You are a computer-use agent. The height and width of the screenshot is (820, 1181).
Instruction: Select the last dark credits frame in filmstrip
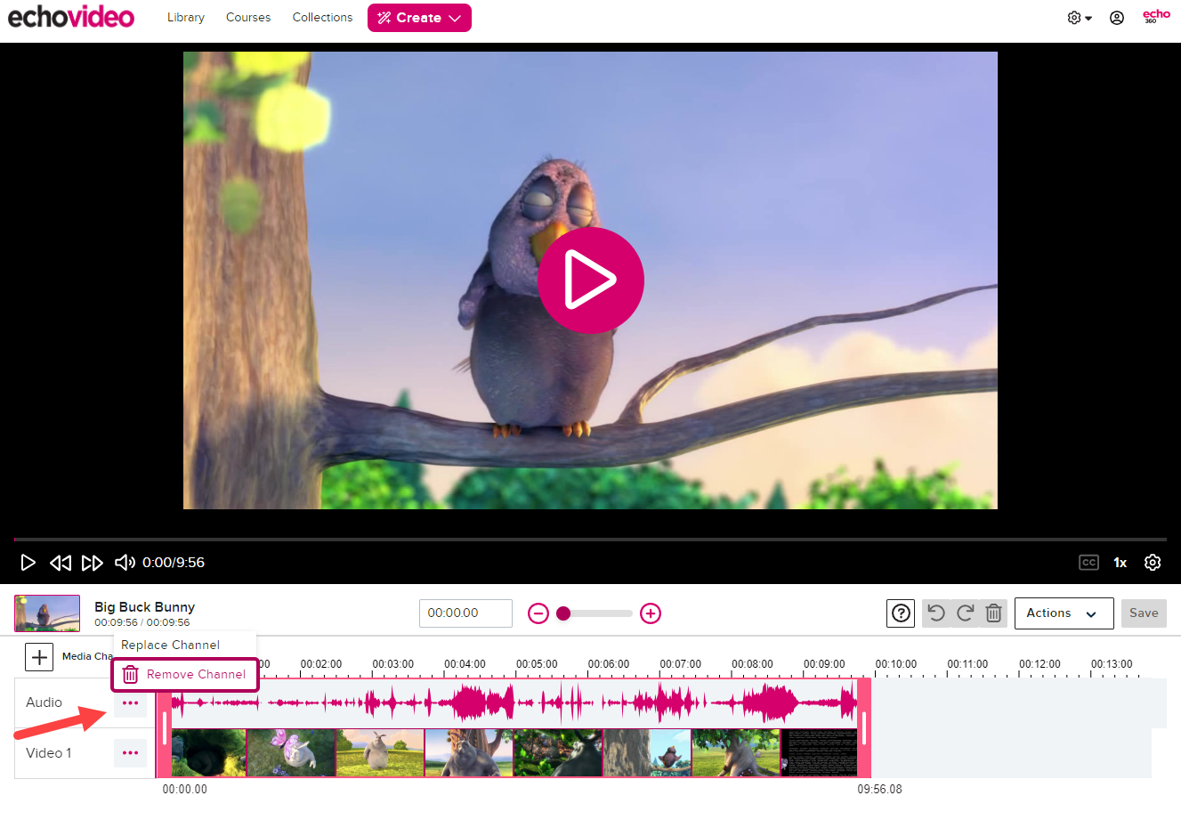pyautogui.click(x=819, y=753)
